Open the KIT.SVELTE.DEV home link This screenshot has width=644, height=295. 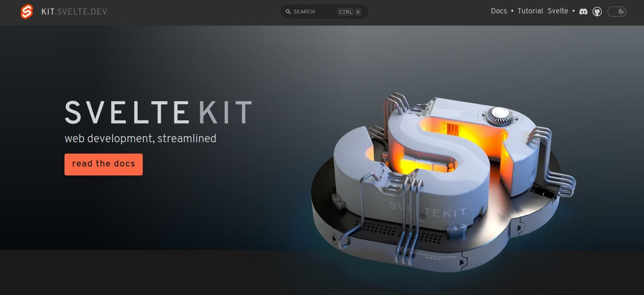point(74,12)
